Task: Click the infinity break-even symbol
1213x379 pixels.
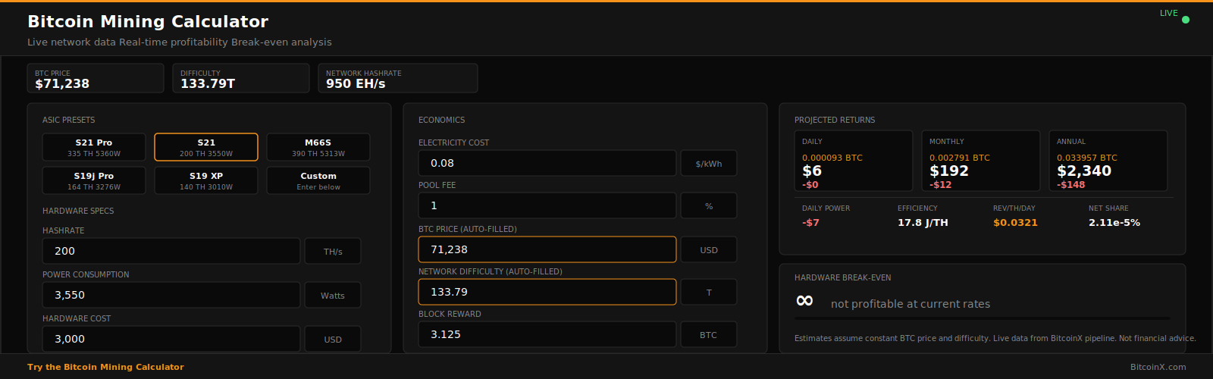Action: [x=804, y=301]
